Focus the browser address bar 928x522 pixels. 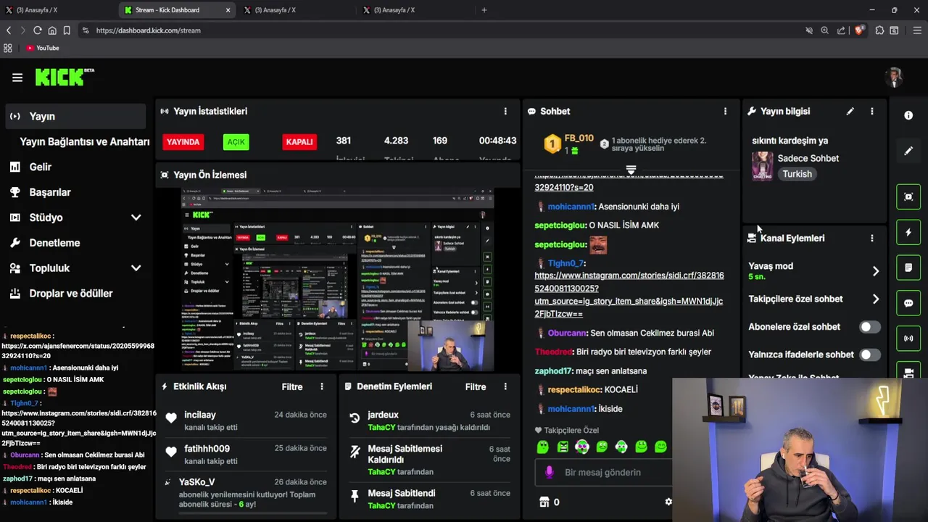435,30
